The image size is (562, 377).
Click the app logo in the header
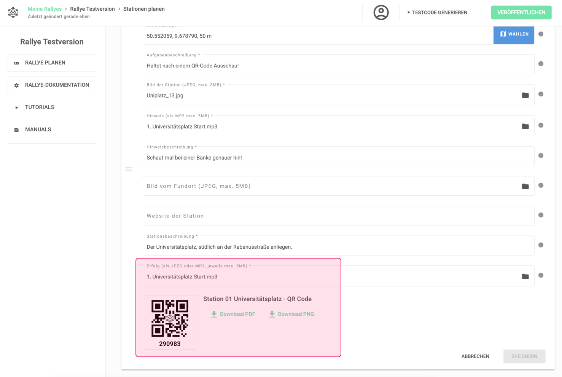[13, 13]
